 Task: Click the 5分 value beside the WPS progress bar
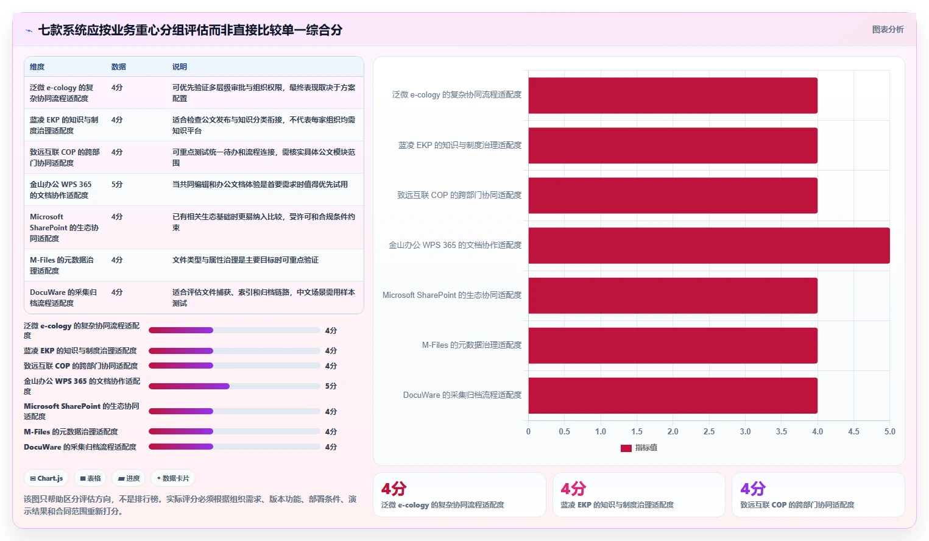[x=331, y=386]
